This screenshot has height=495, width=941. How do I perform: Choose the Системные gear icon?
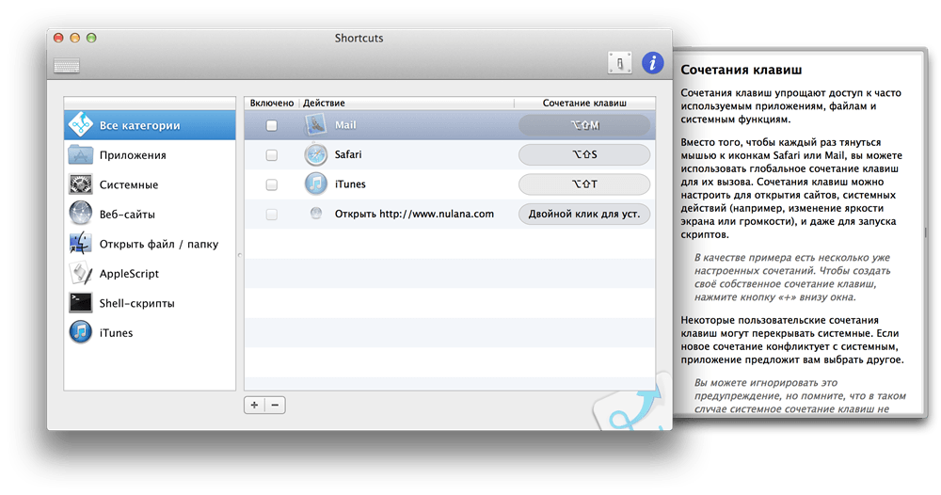pyautogui.click(x=80, y=184)
